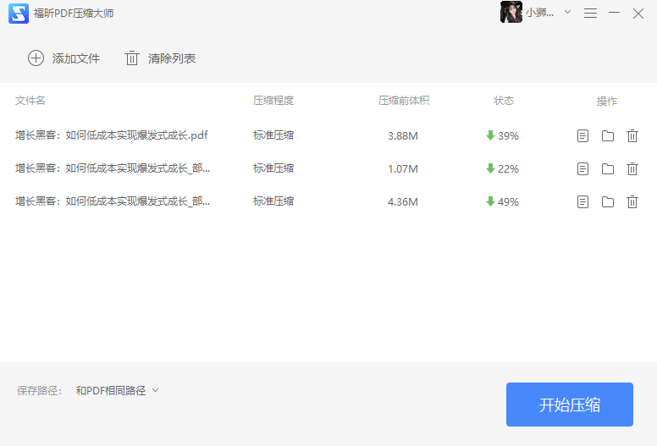Click the 文件名 column header
The width and height of the screenshot is (657, 446).
coord(30,101)
